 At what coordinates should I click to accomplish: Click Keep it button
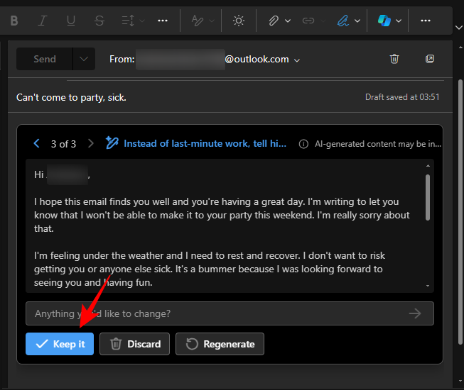60,344
